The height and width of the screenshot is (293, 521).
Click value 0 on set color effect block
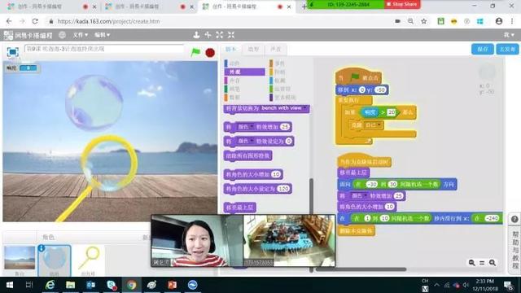(289, 141)
